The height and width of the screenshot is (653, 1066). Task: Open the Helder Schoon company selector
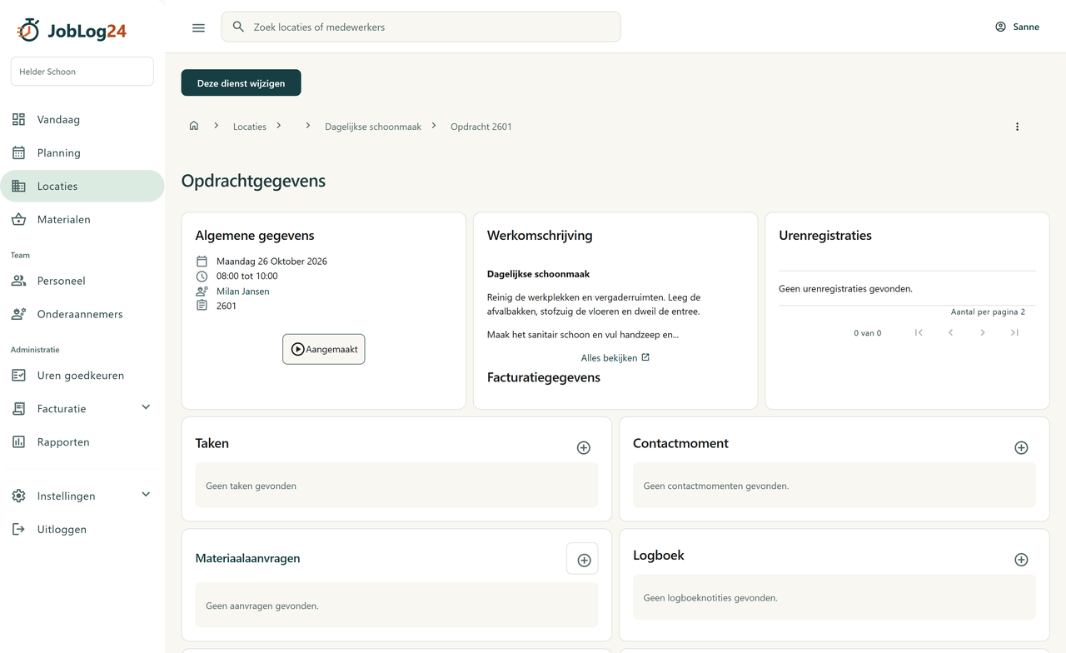(x=82, y=72)
